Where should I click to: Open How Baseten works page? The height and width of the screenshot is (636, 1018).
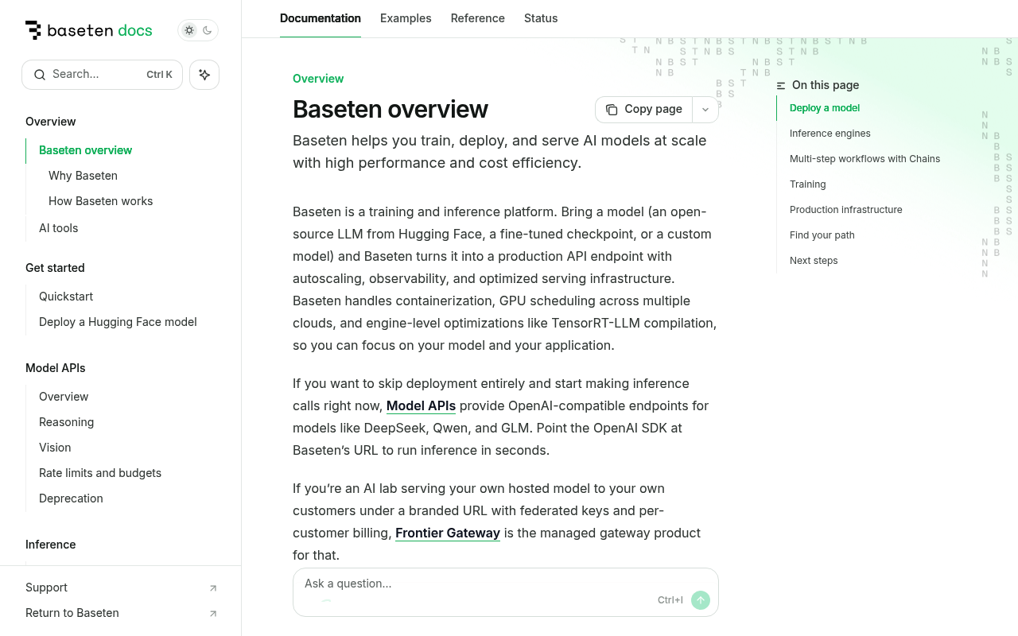click(100, 201)
